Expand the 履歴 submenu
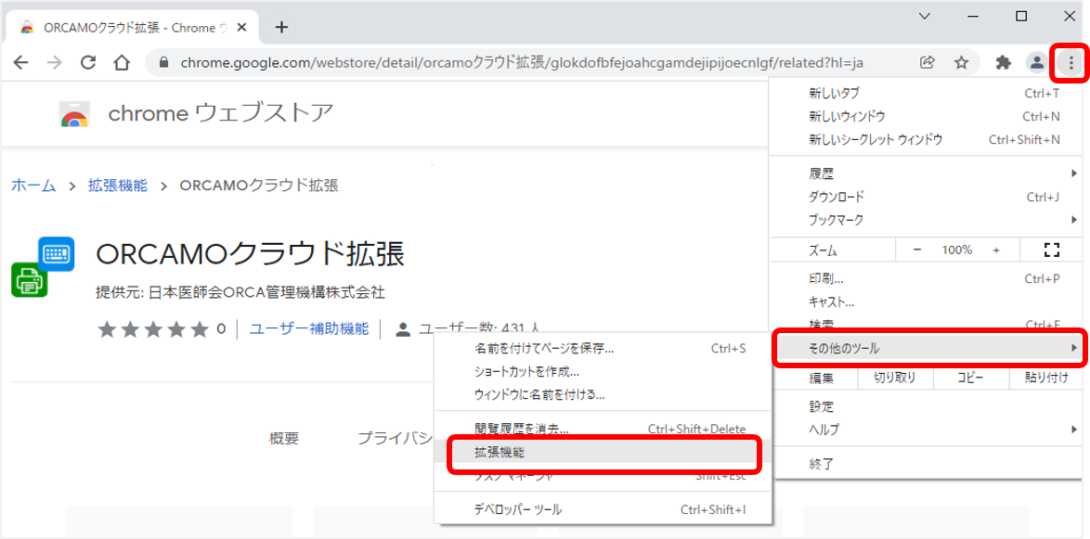 pos(927,173)
